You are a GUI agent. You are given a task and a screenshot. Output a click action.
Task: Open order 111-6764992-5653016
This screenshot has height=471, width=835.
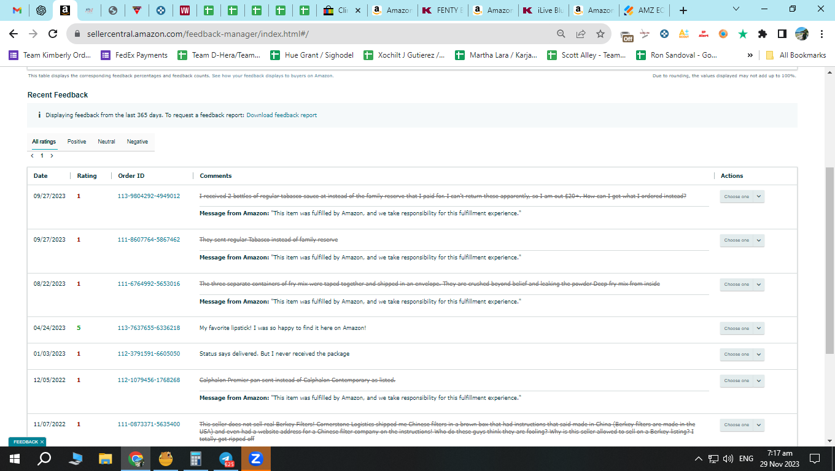click(x=149, y=284)
